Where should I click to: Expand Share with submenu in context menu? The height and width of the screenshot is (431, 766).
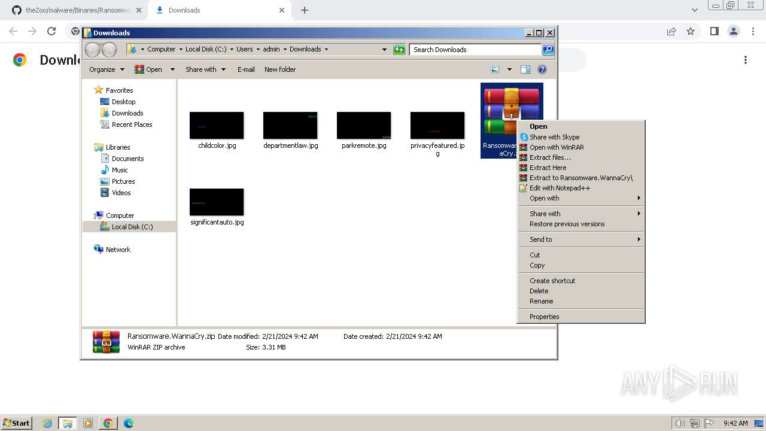coord(581,214)
